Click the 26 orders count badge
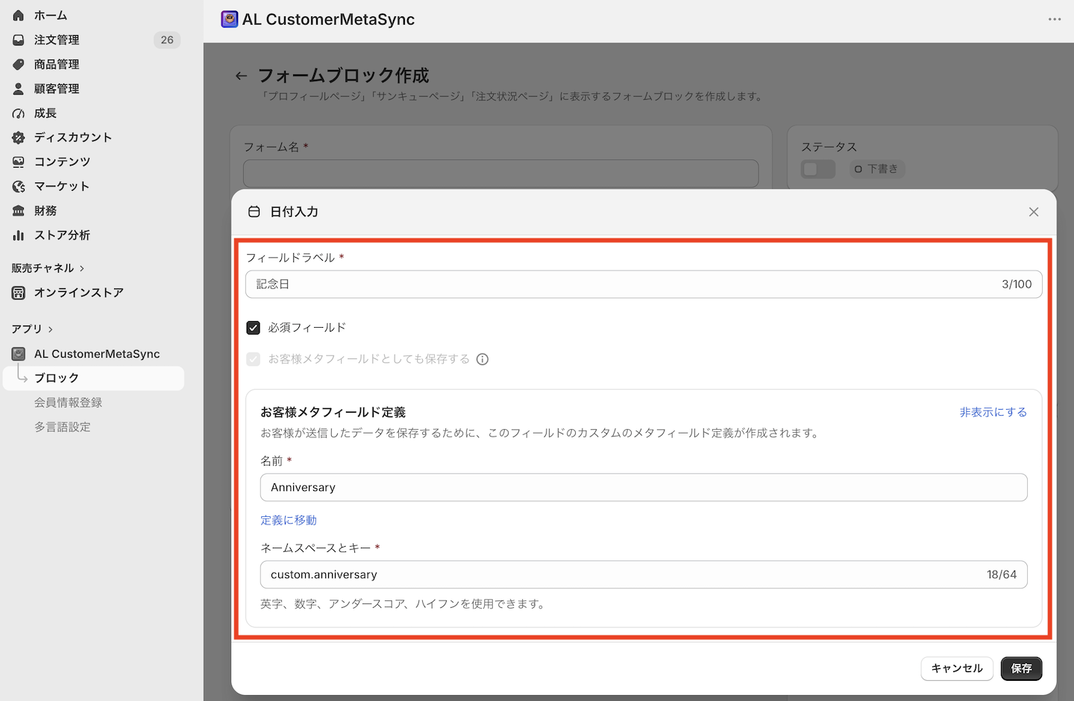 [167, 39]
